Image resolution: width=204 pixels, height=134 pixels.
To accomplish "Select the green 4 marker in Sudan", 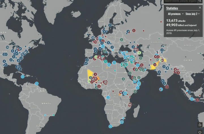I will [124, 79].
